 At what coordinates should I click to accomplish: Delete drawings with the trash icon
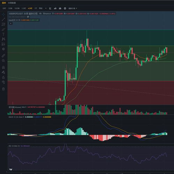[x=3, y=89]
